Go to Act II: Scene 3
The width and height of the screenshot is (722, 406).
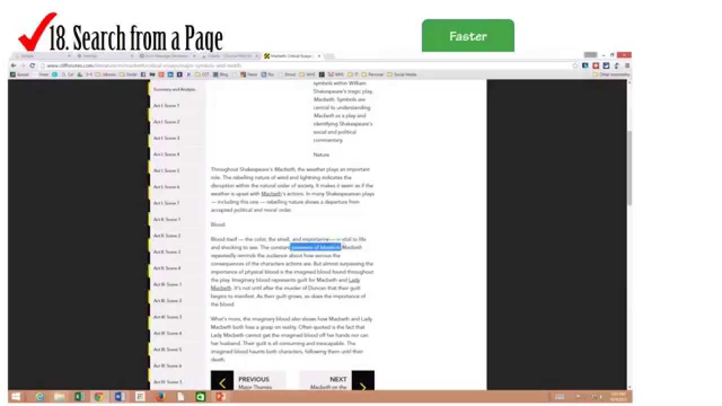click(x=167, y=252)
